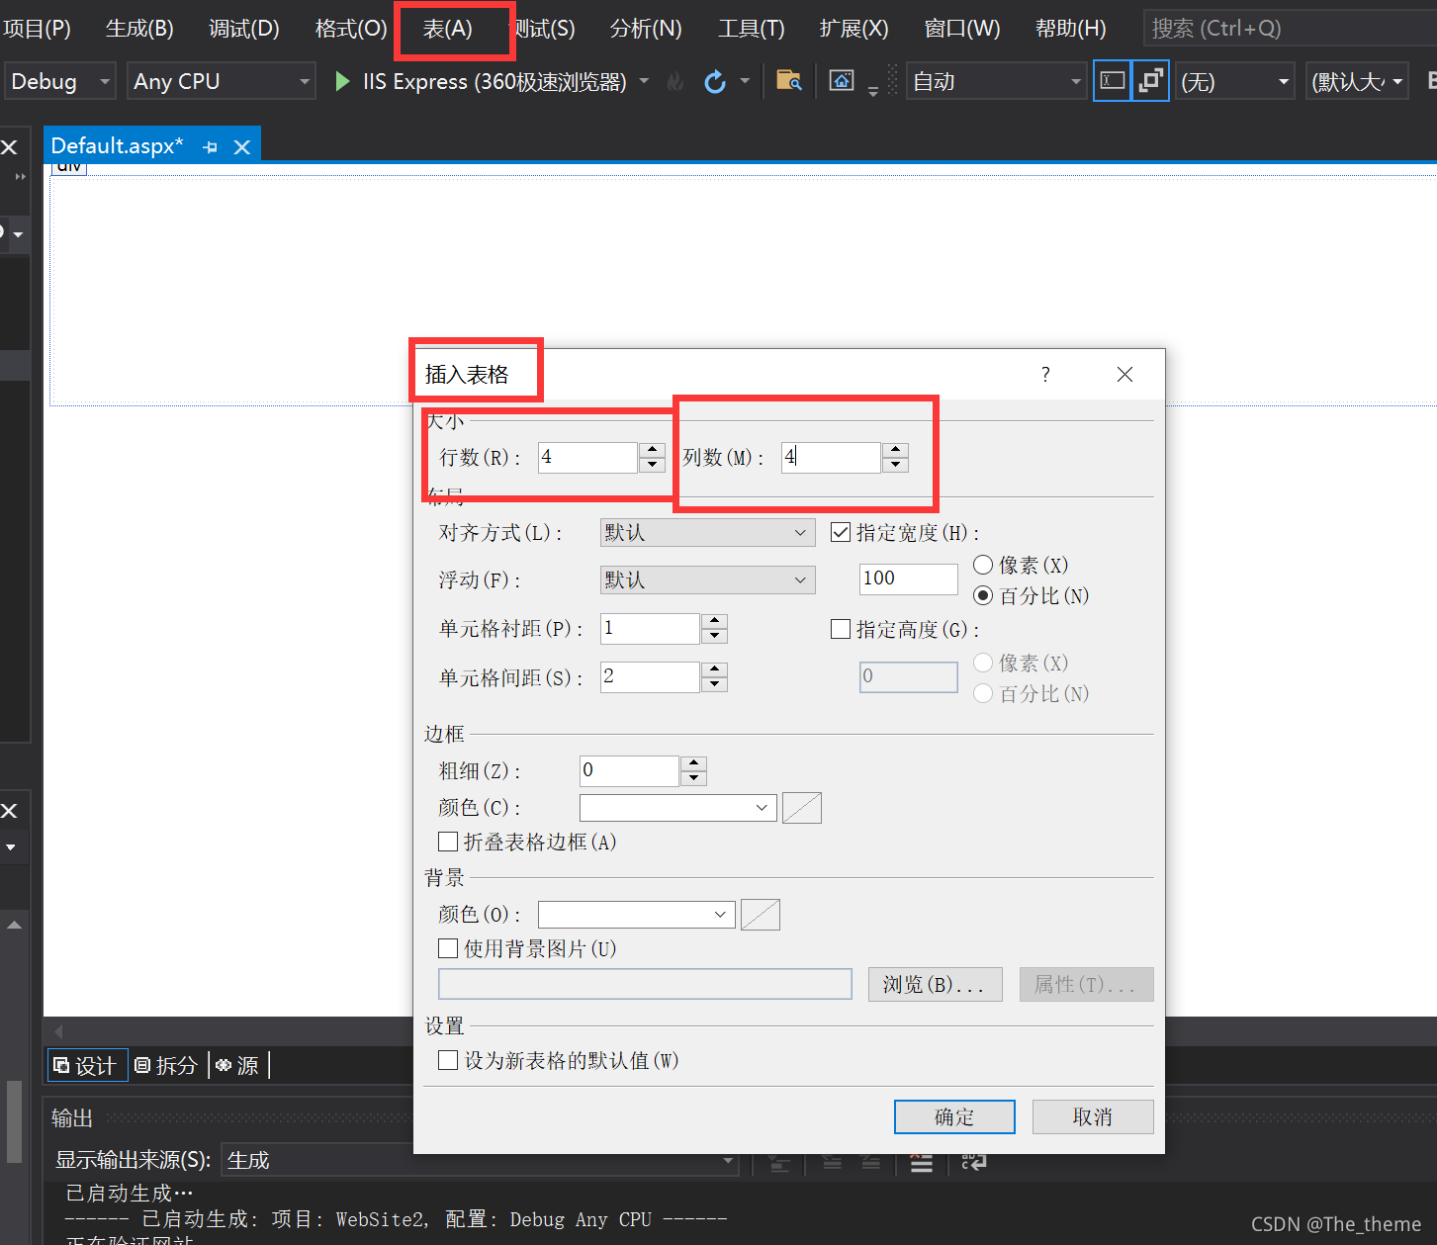Click the 帮助(H) menu
This screenshot has height=1245, width=1437.
pos(1071,29)
